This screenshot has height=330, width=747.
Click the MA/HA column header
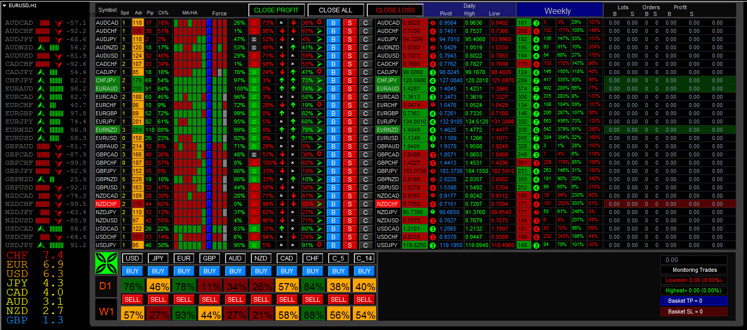[190, 13]
